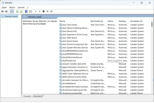
Task: Click the Properties pane toolbar icon
Action: pyautogui.click(x=30, y=12)
